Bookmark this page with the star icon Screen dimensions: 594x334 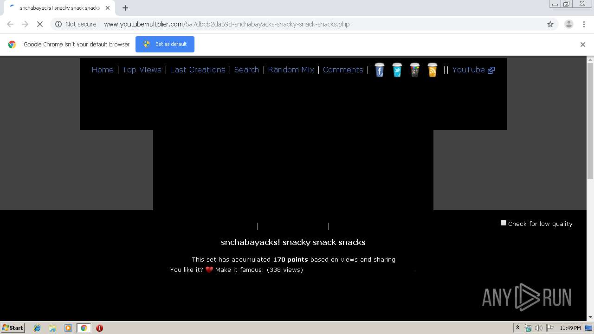tap(550, 24)
